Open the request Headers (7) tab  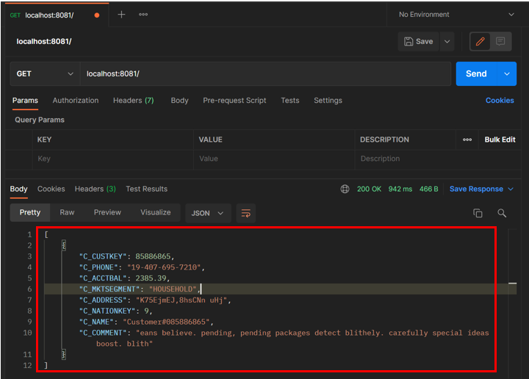(133, 101)
